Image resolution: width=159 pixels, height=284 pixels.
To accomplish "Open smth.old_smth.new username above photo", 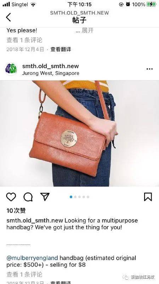I will click(x=51, y=66).
